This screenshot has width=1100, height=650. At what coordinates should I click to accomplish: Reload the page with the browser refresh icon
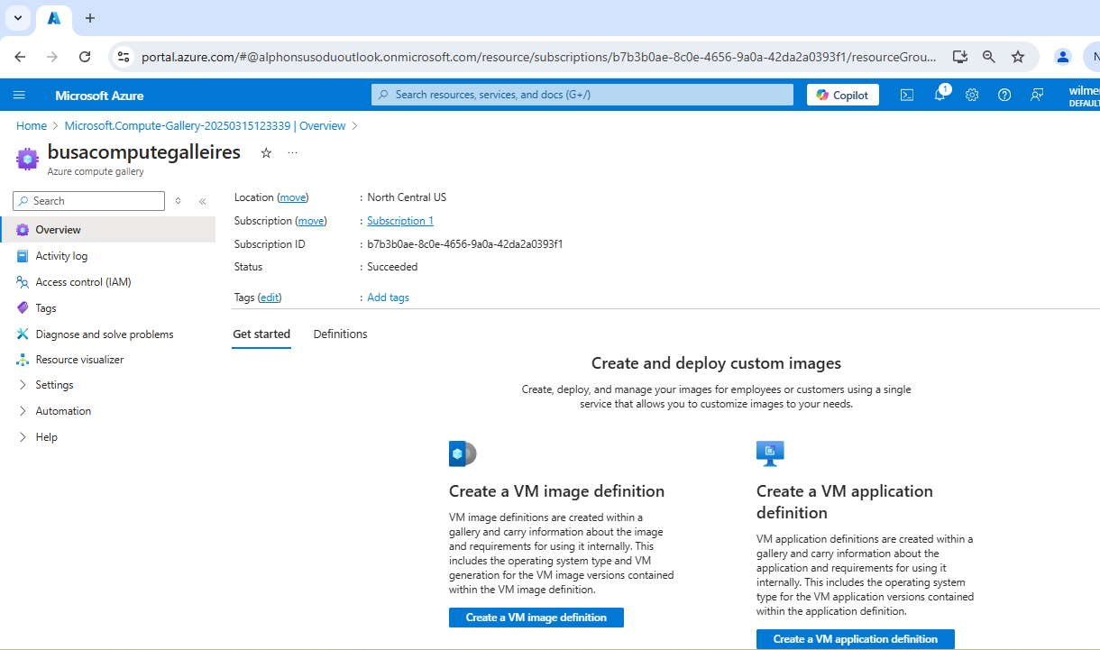(x=85, y=57)
